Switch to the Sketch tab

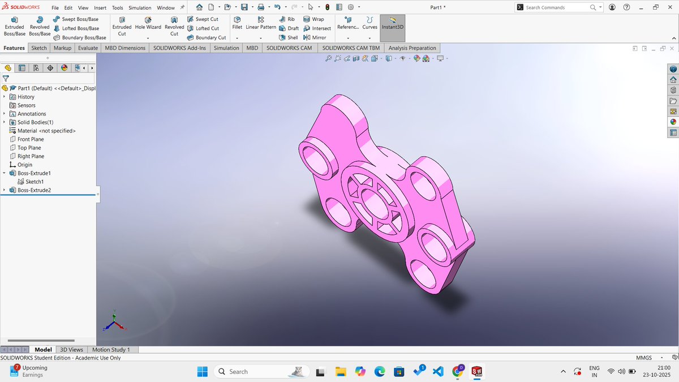[x=39, y=48]
